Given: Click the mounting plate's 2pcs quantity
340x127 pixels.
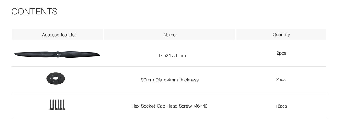Looking at the screenshot, I should coord(281,79).
